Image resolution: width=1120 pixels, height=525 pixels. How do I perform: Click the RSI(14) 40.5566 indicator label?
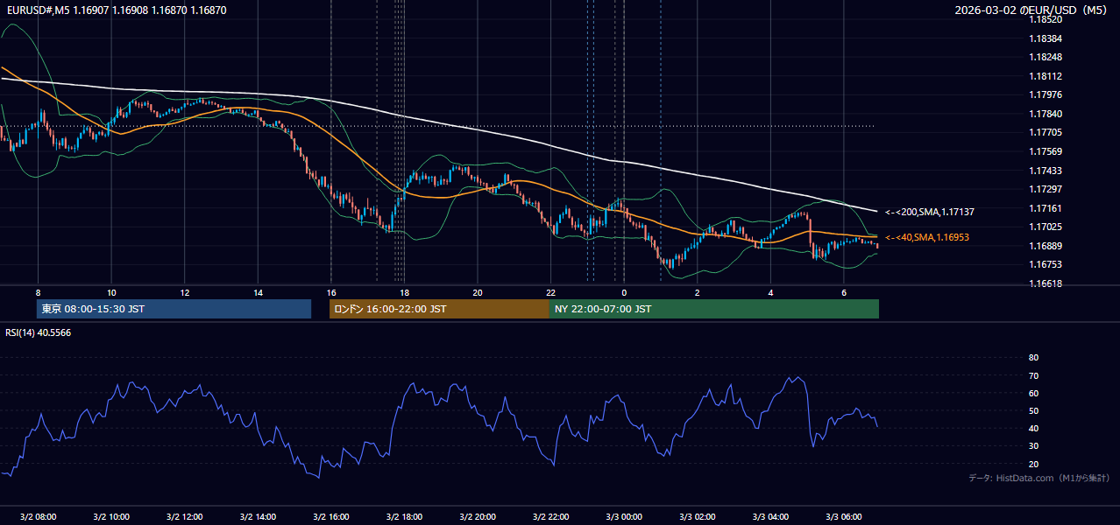click(x=39, y=332)
